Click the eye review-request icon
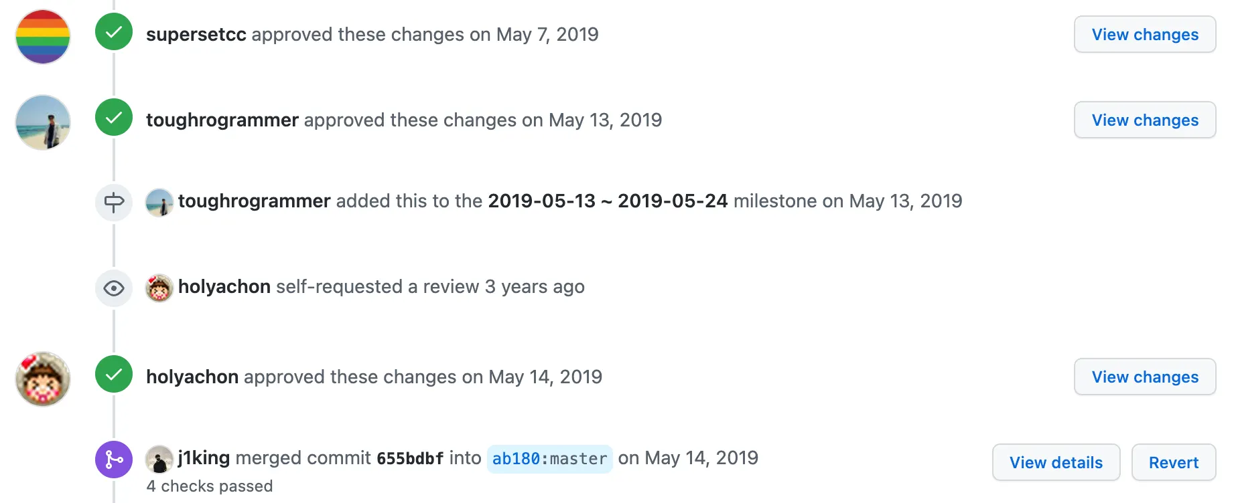The height and width of the screenshot is (503, 1234). pos(114,288)
